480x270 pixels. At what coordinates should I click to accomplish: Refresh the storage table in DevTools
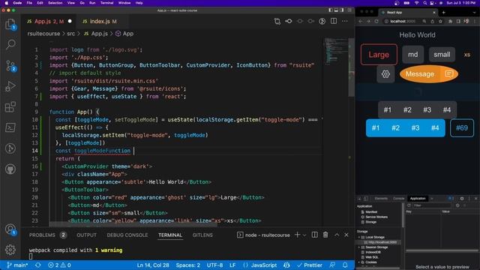(409, 205)
